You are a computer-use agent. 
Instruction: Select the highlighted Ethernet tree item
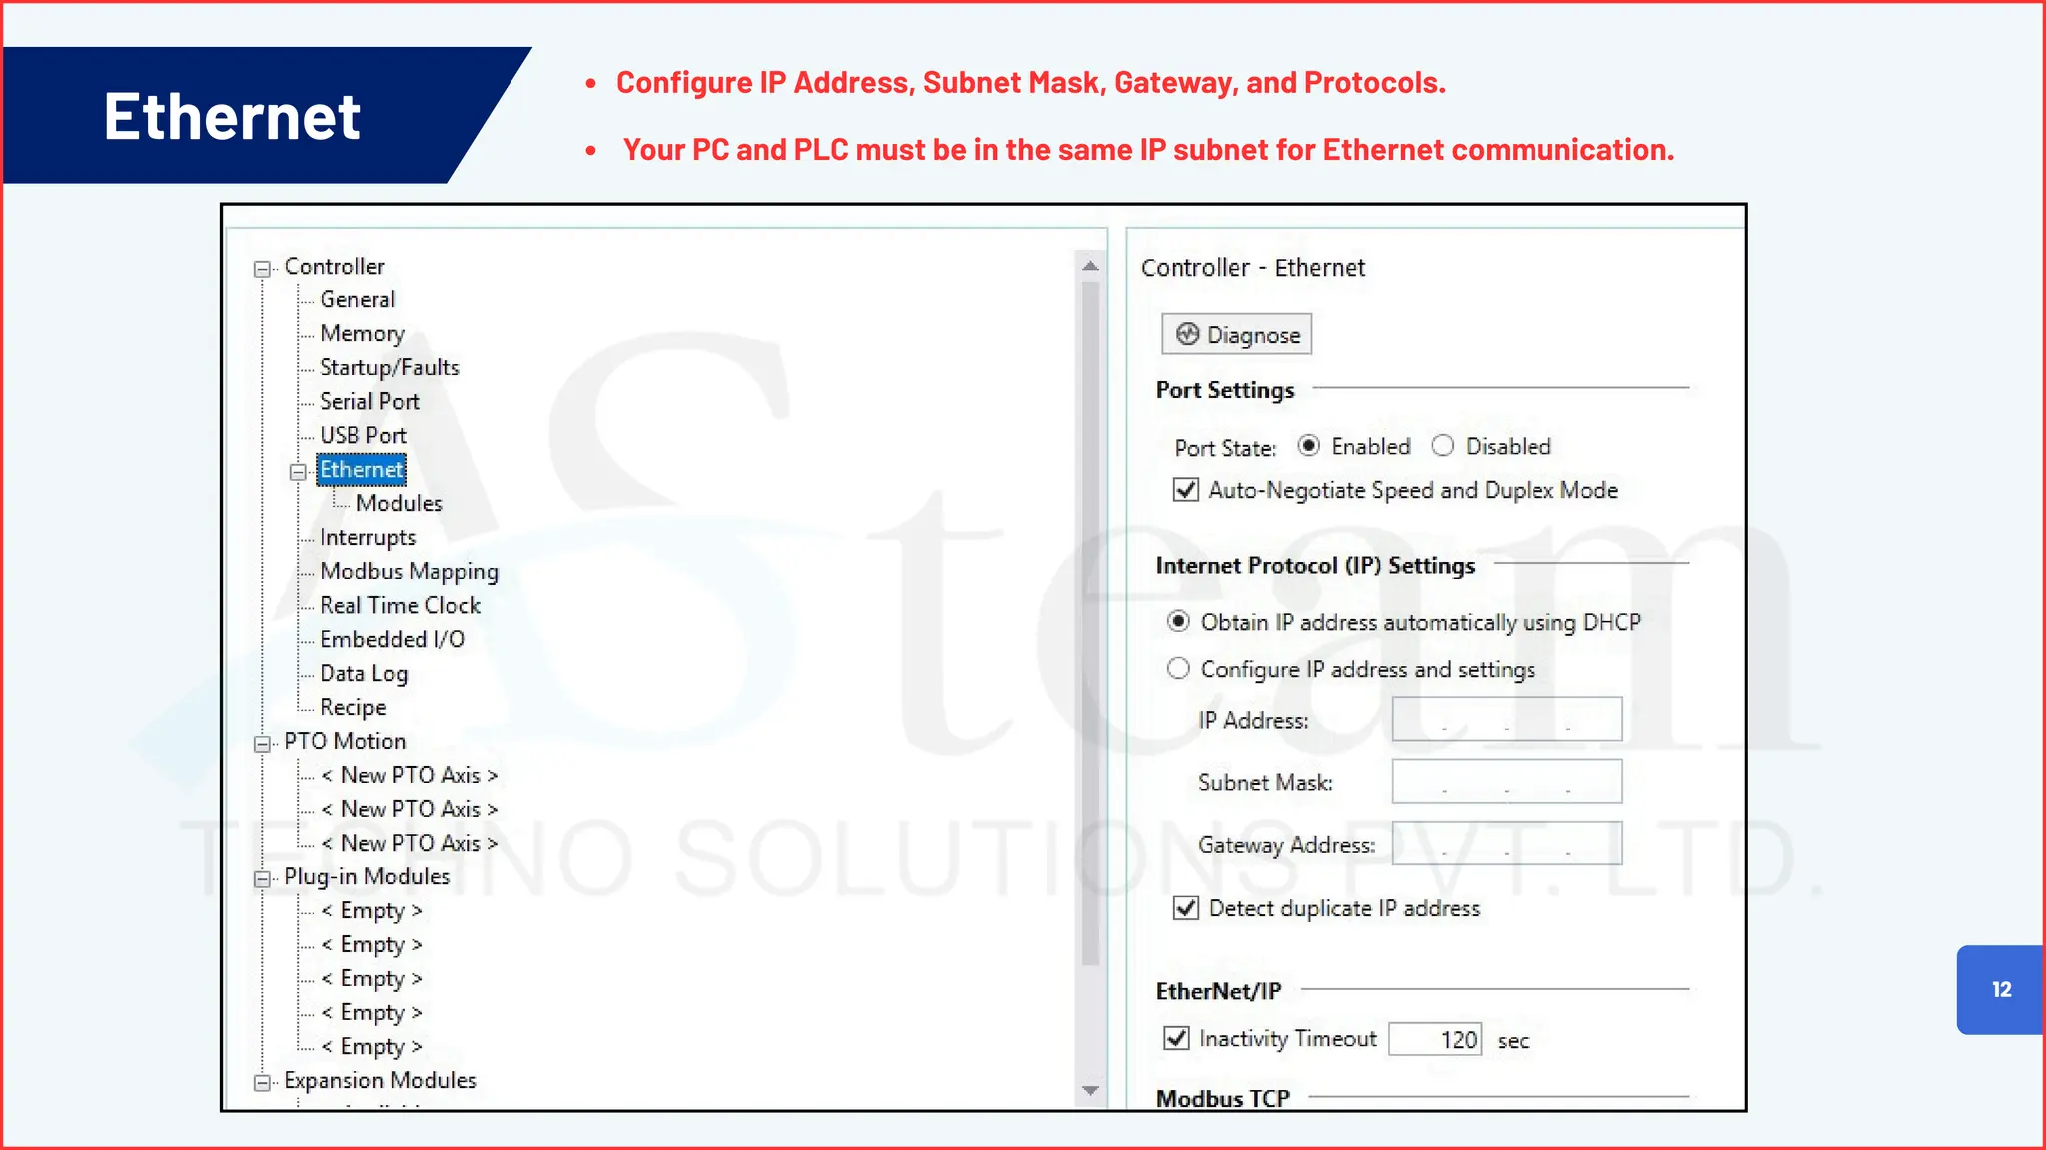[x=361, y=469]
